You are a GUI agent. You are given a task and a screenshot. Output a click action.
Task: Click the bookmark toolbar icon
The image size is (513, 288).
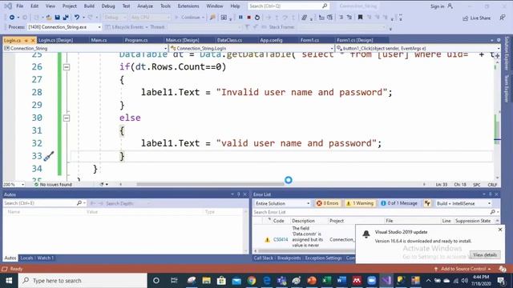pyautogui.click(x=360, y=18)
